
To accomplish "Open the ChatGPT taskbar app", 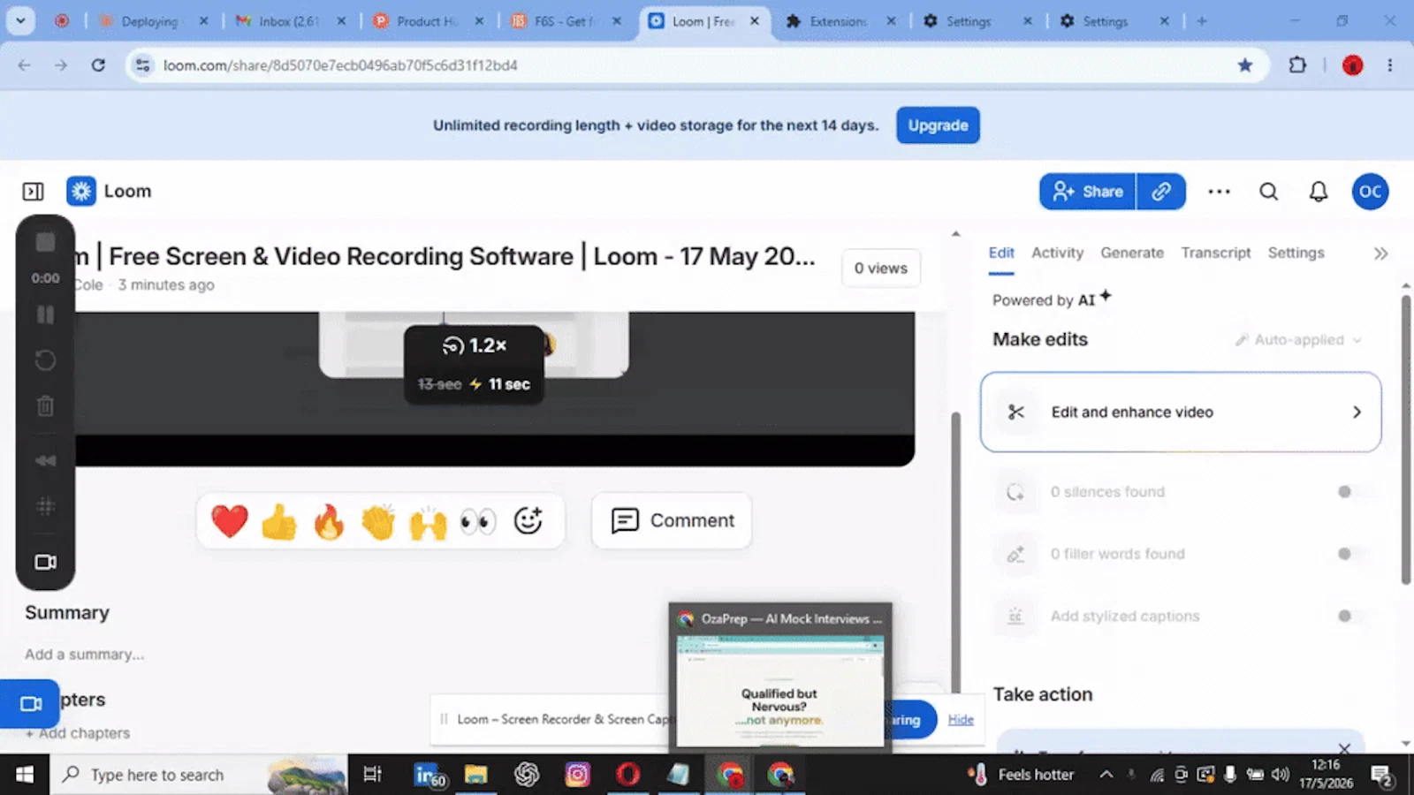I will pyautogui.click(x=527, y=775).
